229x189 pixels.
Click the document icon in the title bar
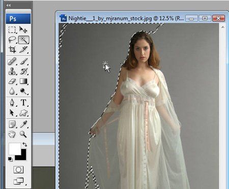coord(63,18)
